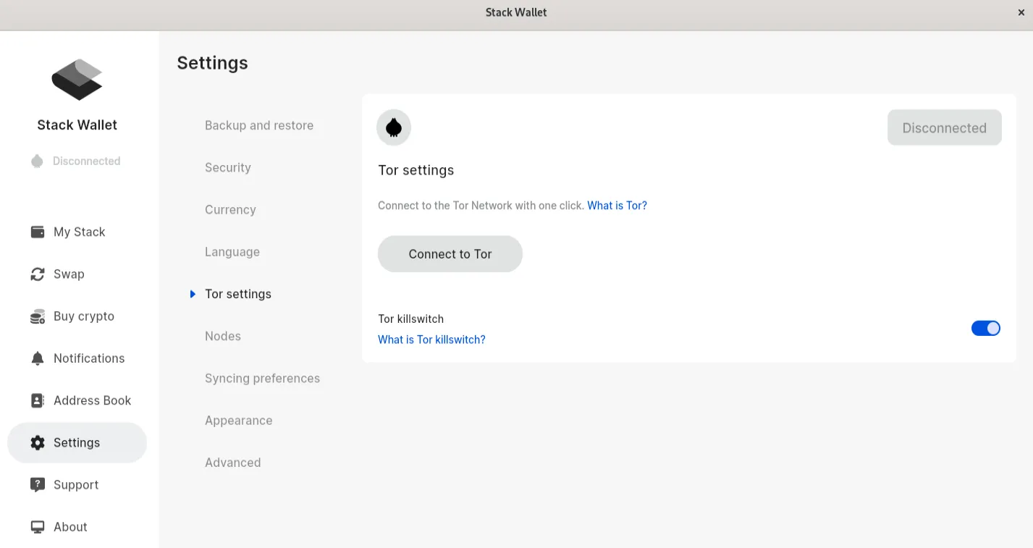Open Language settings

[x=232, y=252]
